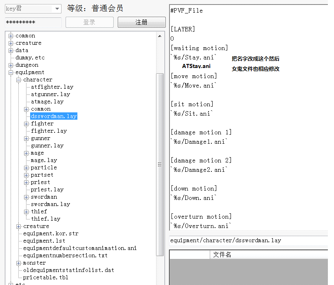Image resolution: width=334 pixels, height=285 pixels.
Task: Click the 注册 register button
Action: (x=141, y=22)
